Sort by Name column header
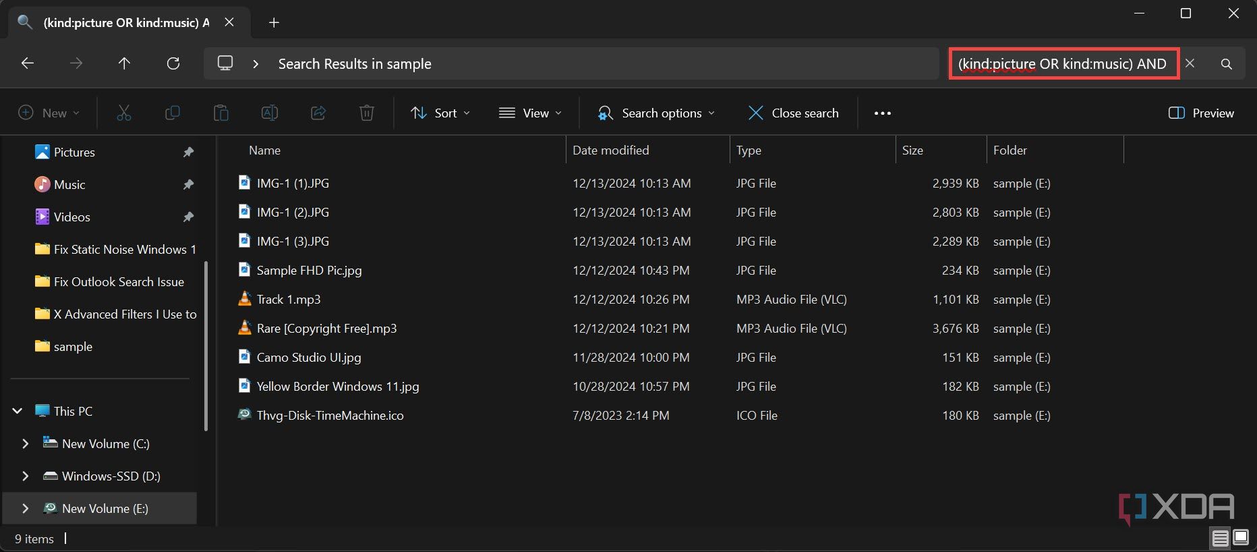This screenshot has width=1257, height=552. click(264, 150)
